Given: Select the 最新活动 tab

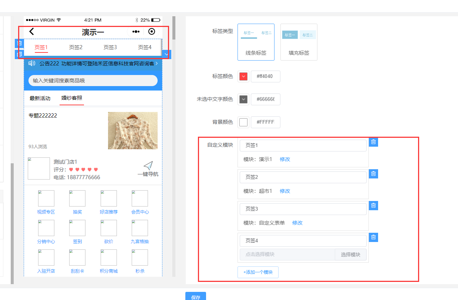Looking at the screenshot, I should 40,98.
